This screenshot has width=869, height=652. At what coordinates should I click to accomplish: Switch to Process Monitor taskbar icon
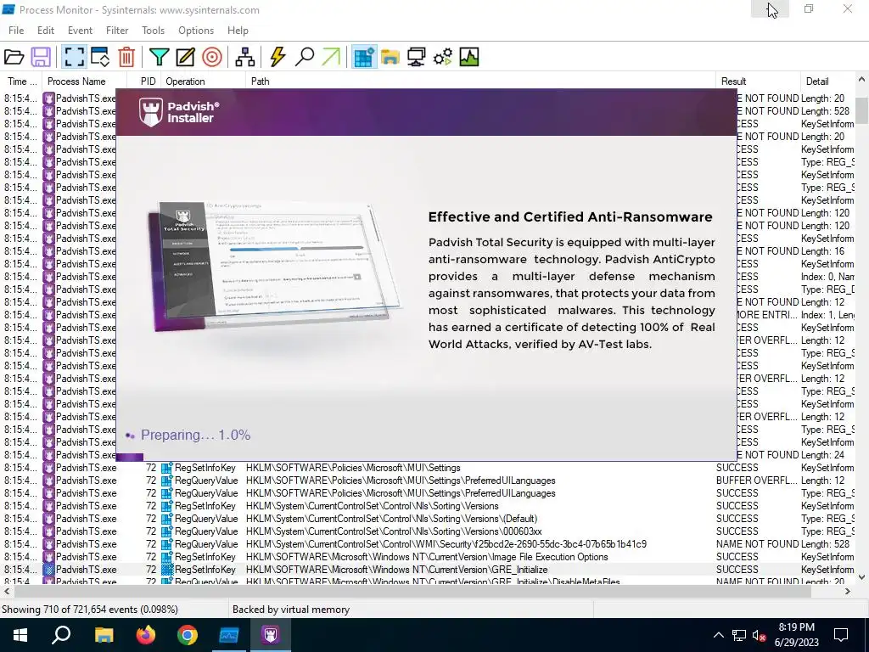[229, 635]
